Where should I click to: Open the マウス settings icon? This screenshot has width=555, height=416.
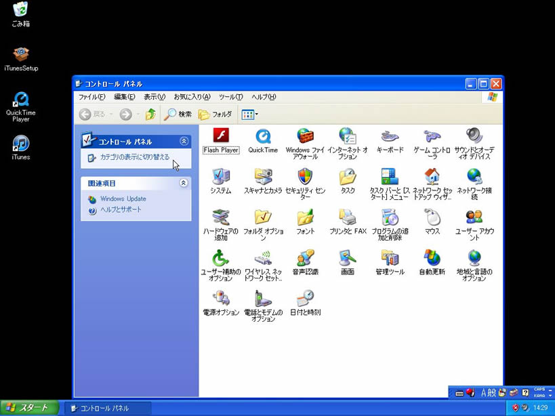tap(432, 222)
